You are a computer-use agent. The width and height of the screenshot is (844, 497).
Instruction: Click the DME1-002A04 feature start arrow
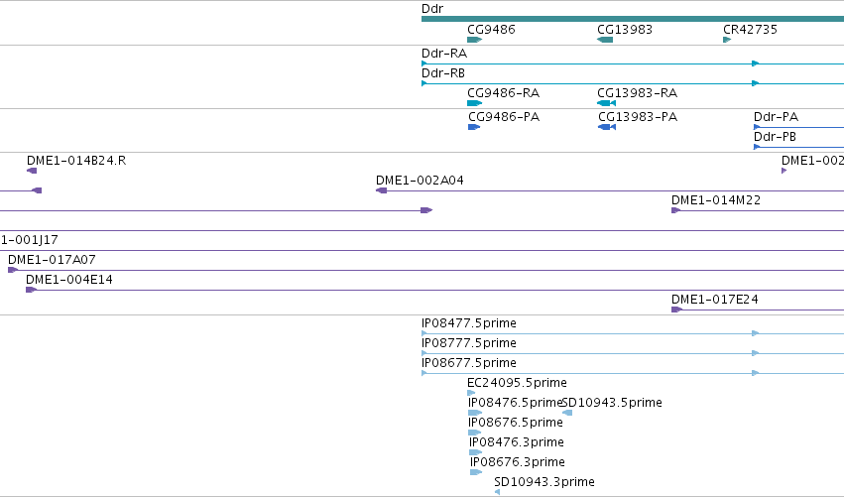pos(381,190)
